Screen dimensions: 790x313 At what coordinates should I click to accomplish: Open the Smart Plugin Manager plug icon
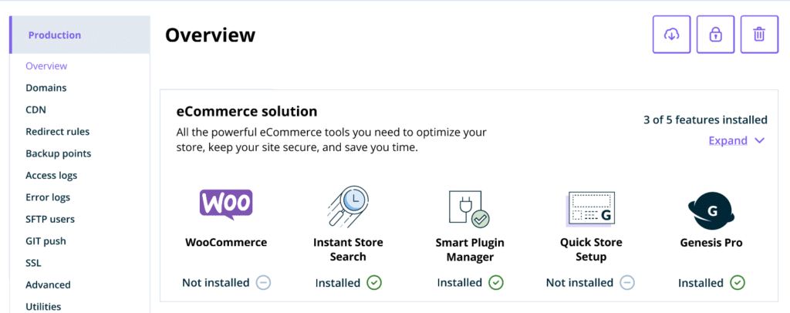click(x=469, y=208)
